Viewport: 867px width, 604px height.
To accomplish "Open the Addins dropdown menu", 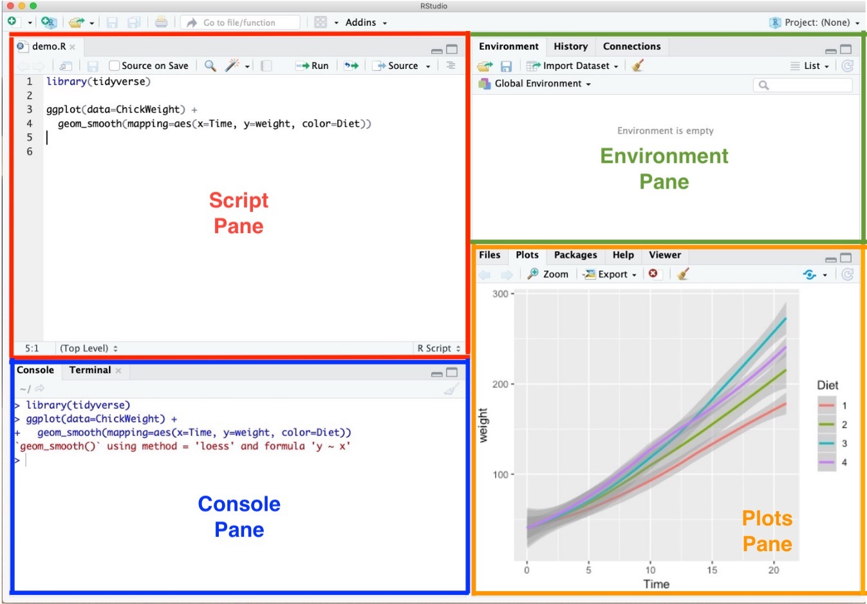I will pyautogui.click(x=366, y=23).
